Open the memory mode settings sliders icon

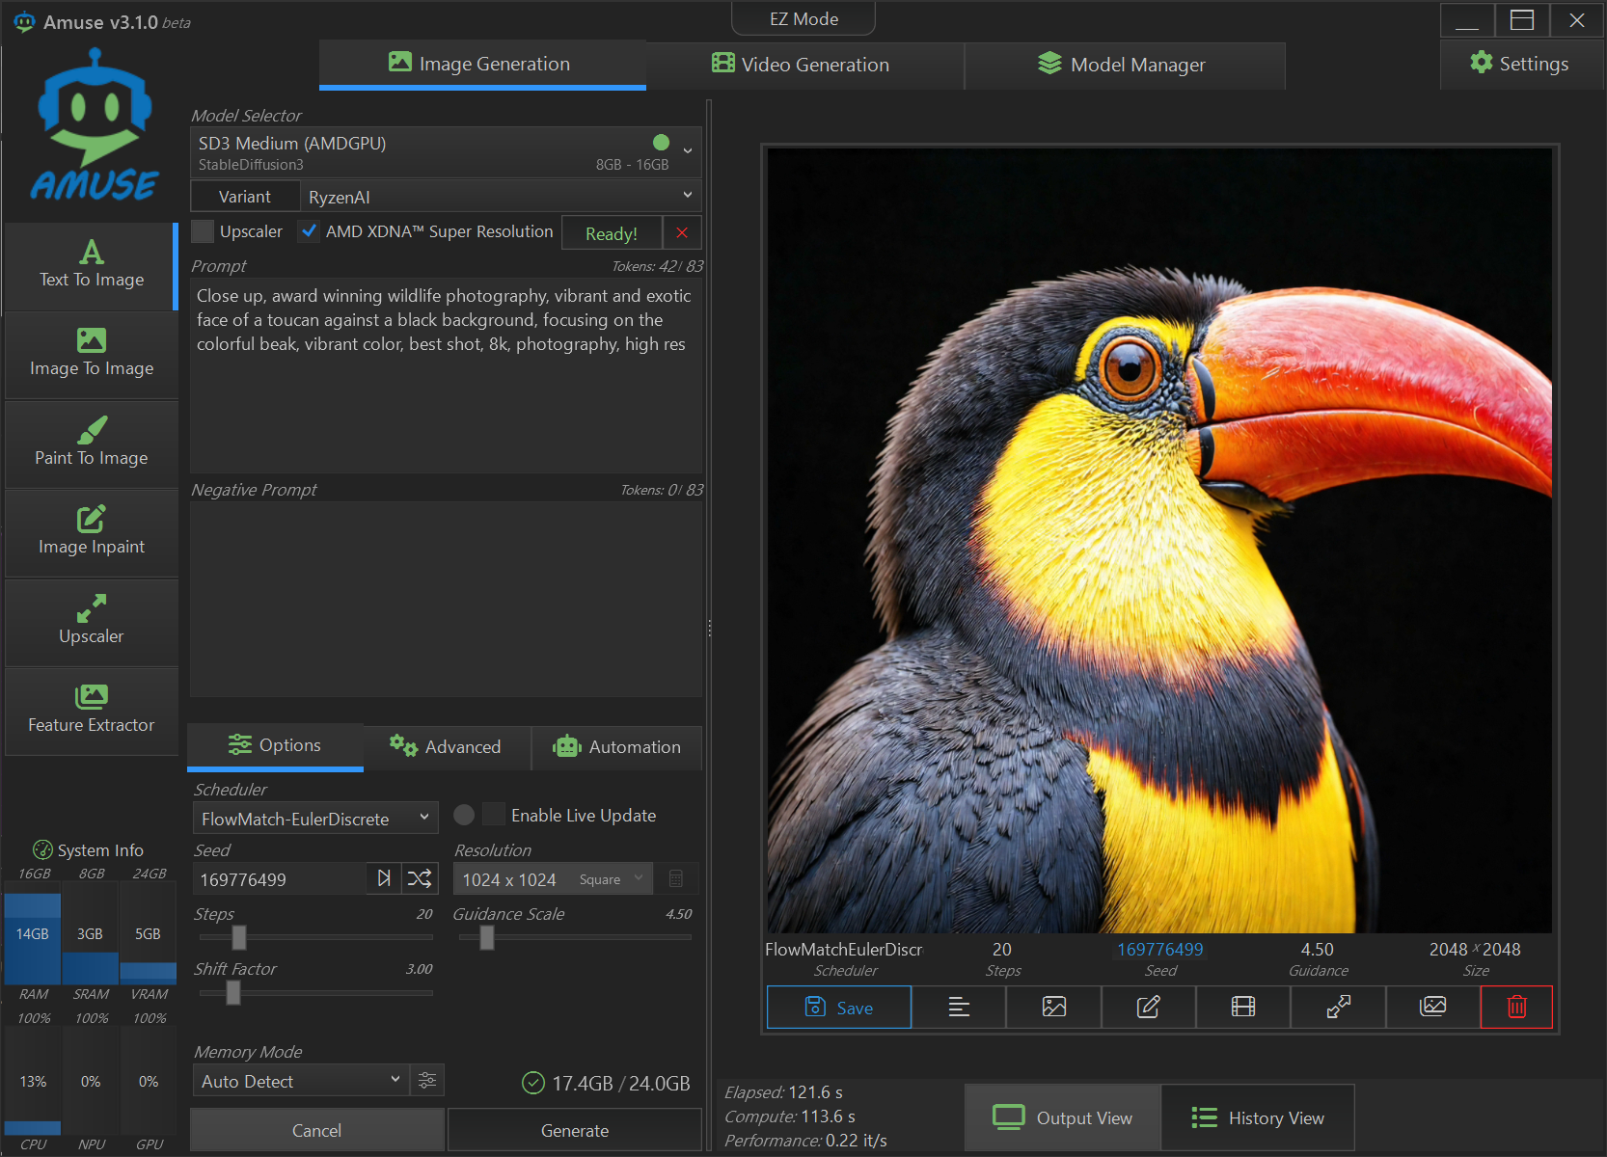pos(427,1081)
